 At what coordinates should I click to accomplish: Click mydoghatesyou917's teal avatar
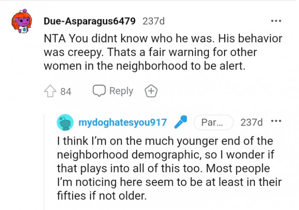[65, 122]
